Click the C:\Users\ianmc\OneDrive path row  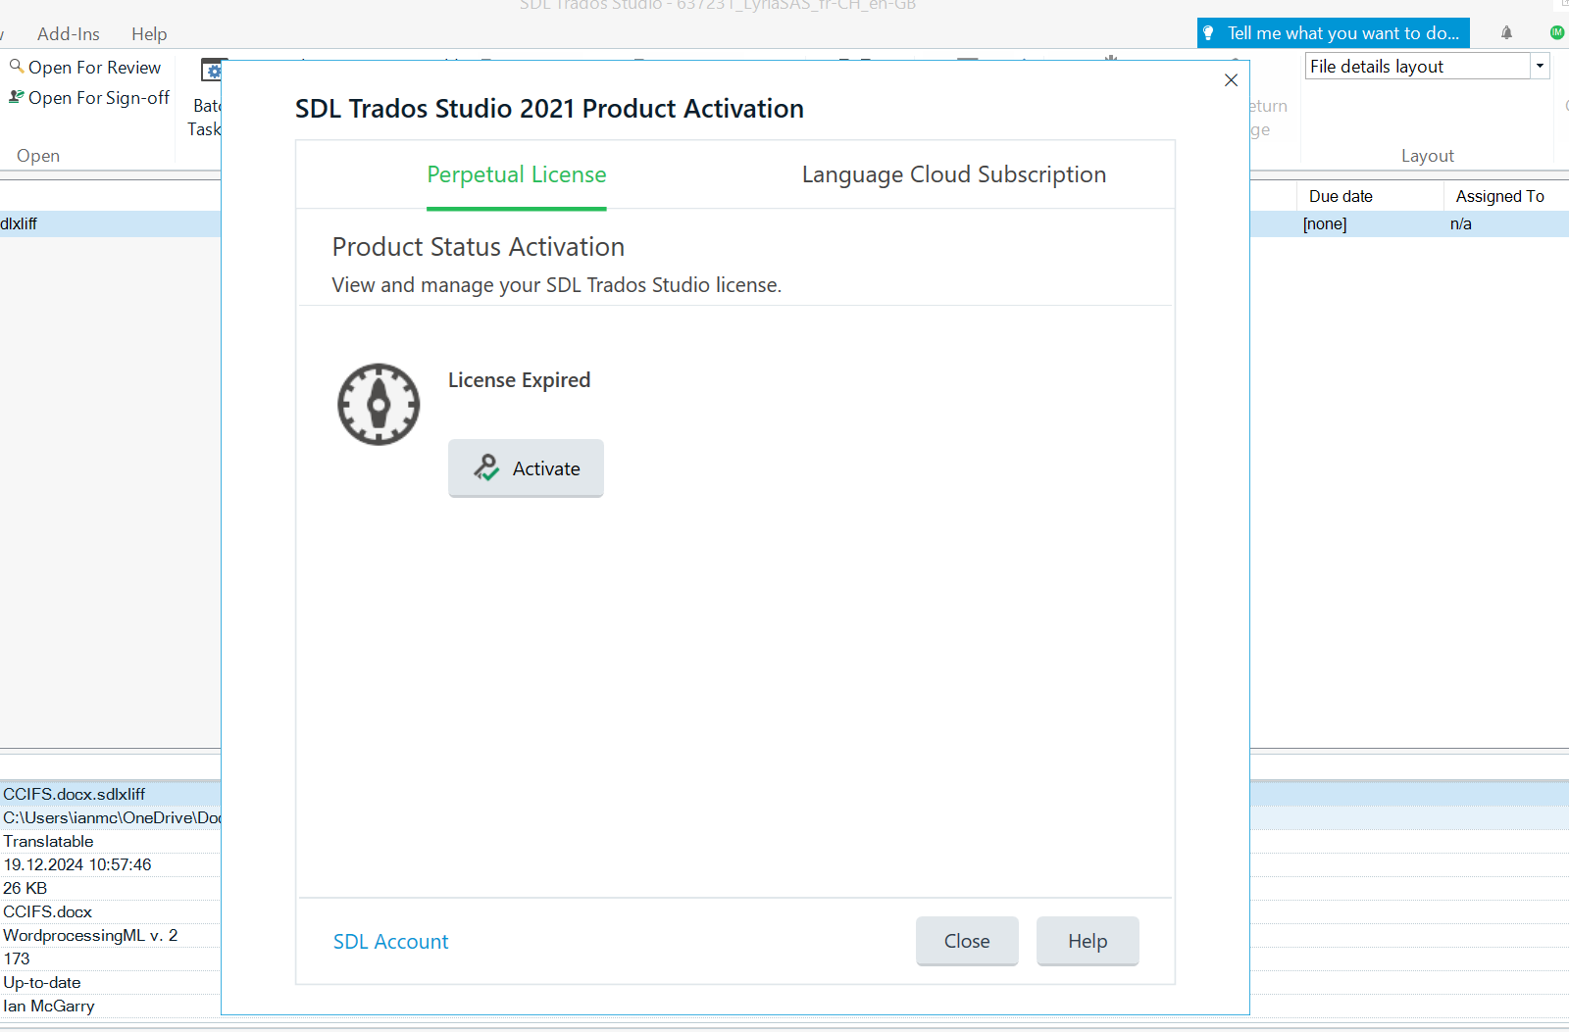pos(110,817)
